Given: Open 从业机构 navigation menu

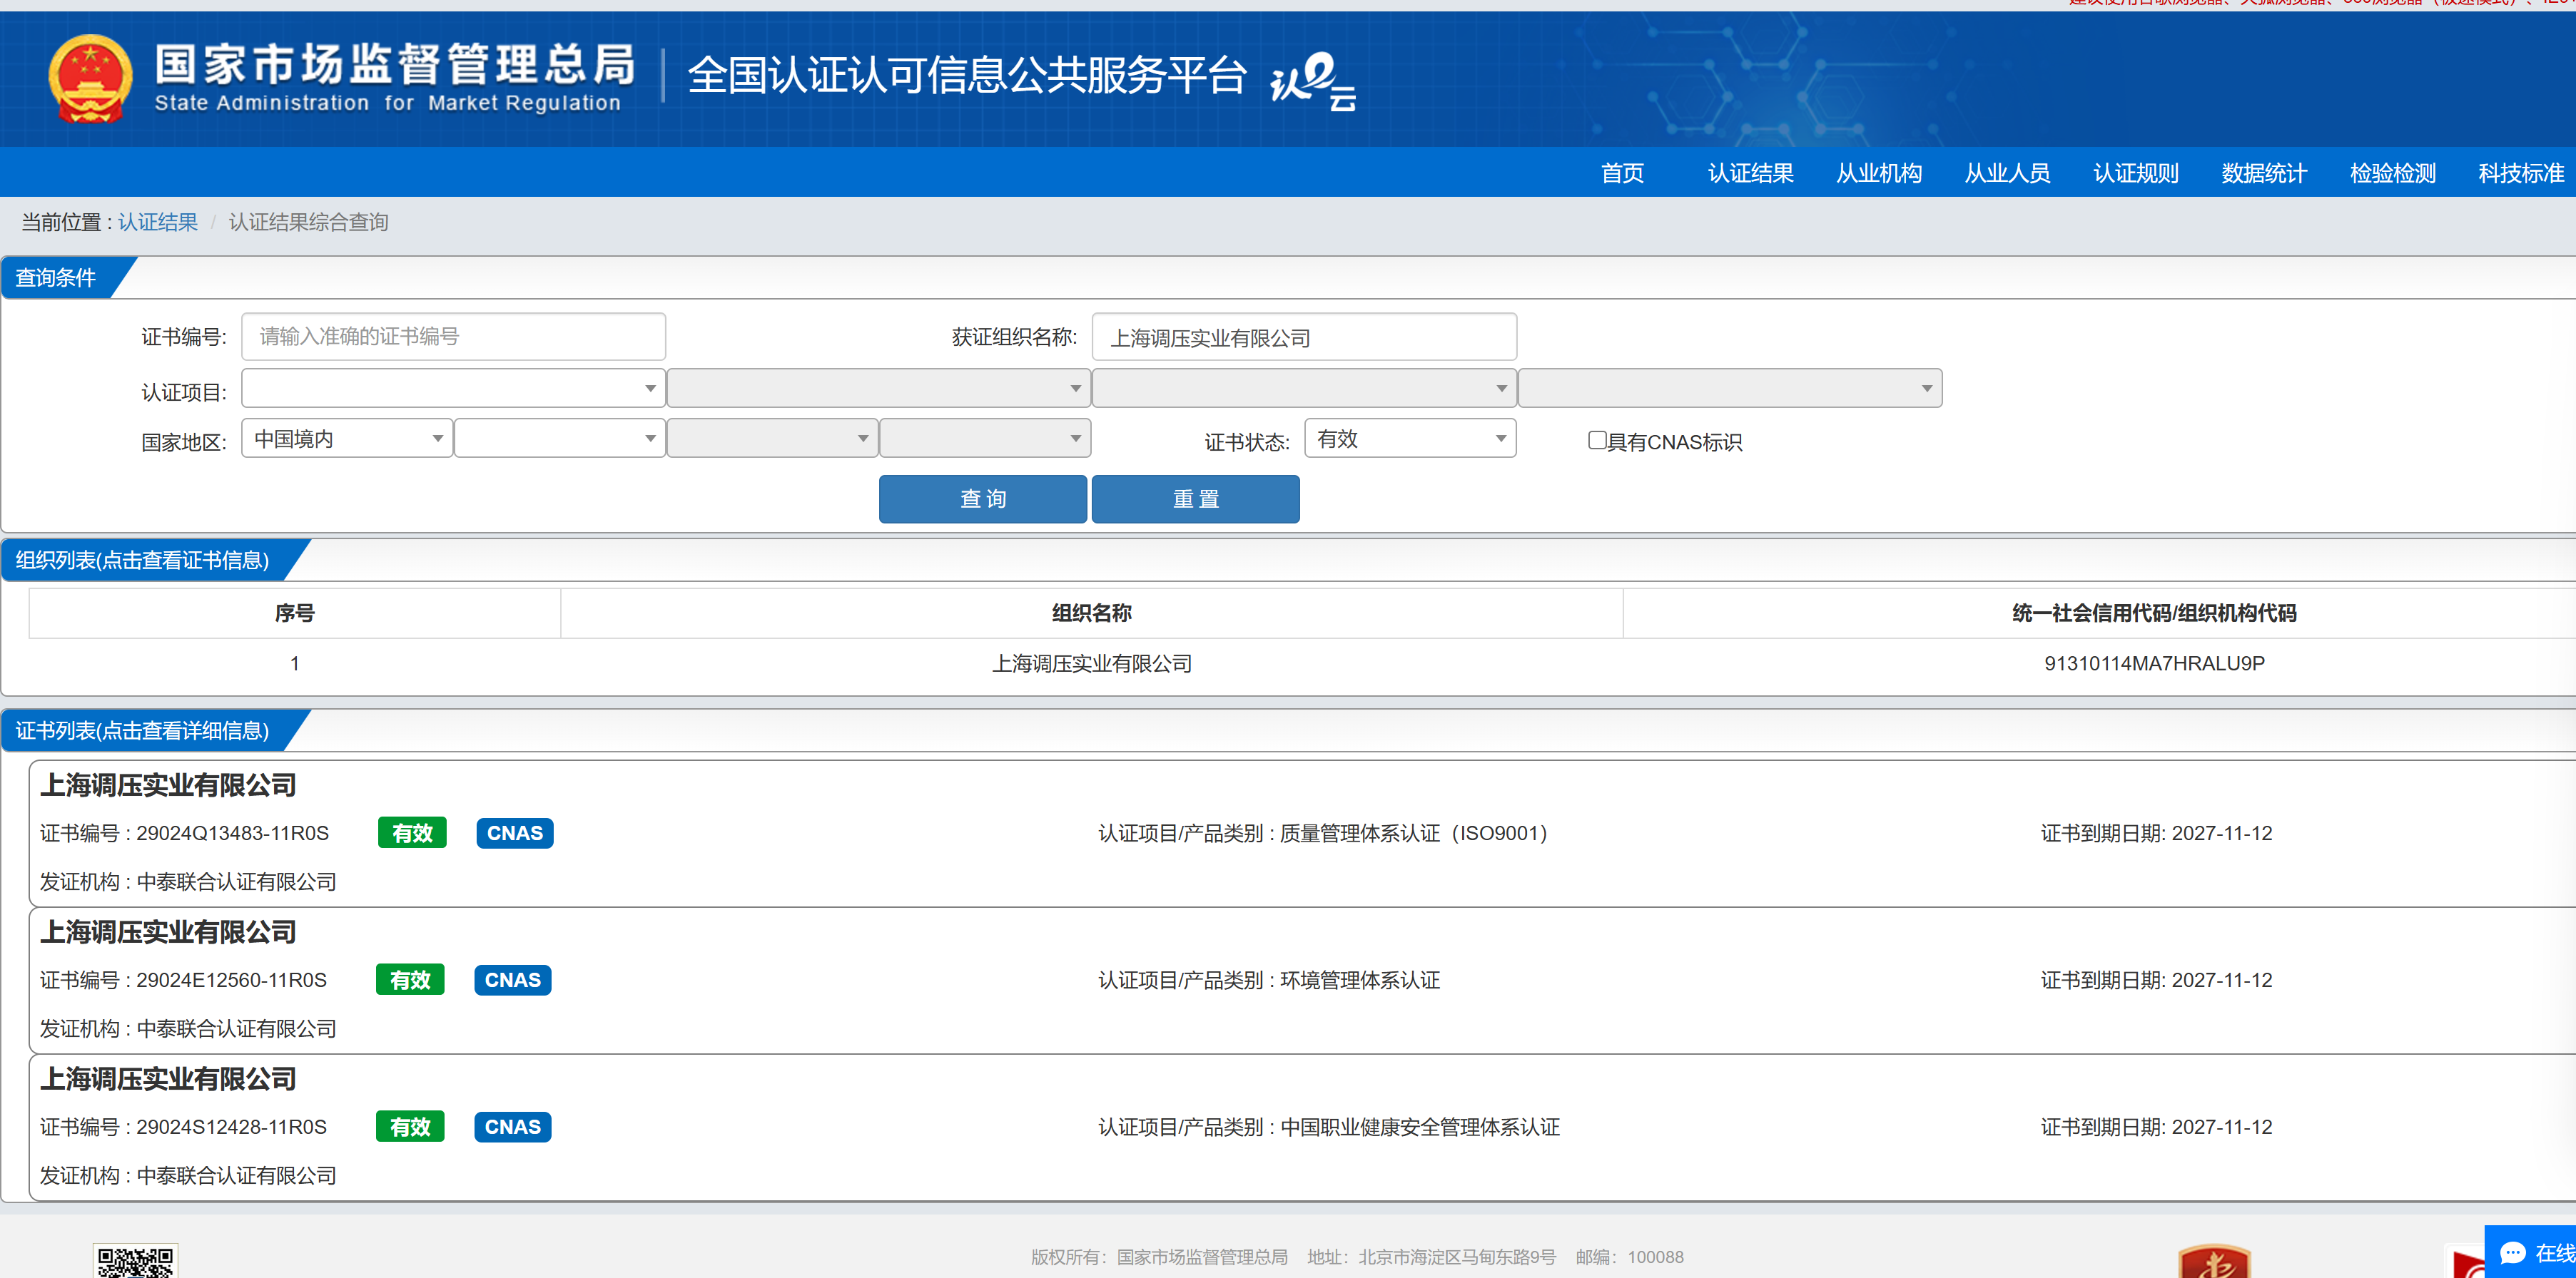Looking at the screenshot, I should click(x=1879, y=174).
